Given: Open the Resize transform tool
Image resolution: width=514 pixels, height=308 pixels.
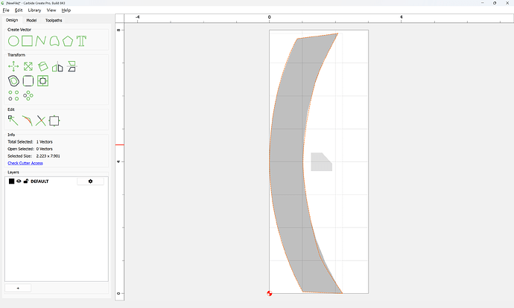Looking at the screenshot, I should pos(28,66).
